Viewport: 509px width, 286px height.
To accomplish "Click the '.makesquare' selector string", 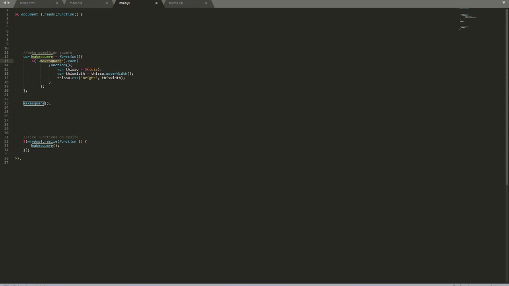I will point(51,61).
